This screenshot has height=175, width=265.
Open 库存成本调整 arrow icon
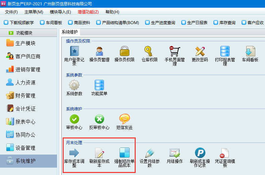74,153
